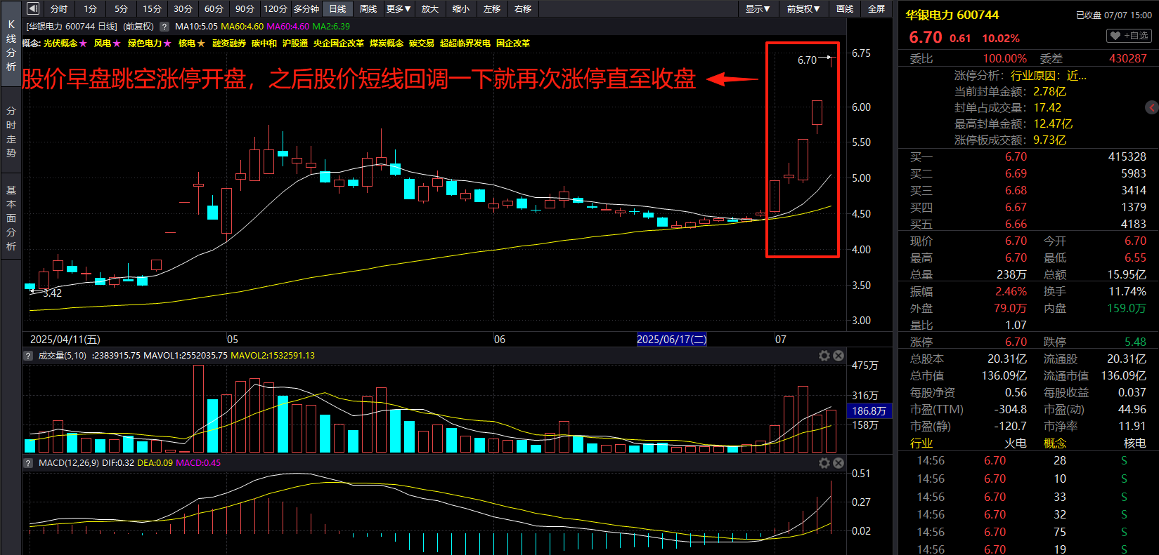This screenshot has height=555, width=1159.
Task: Open the 碳中和 concept link
Action: [264, 44]
